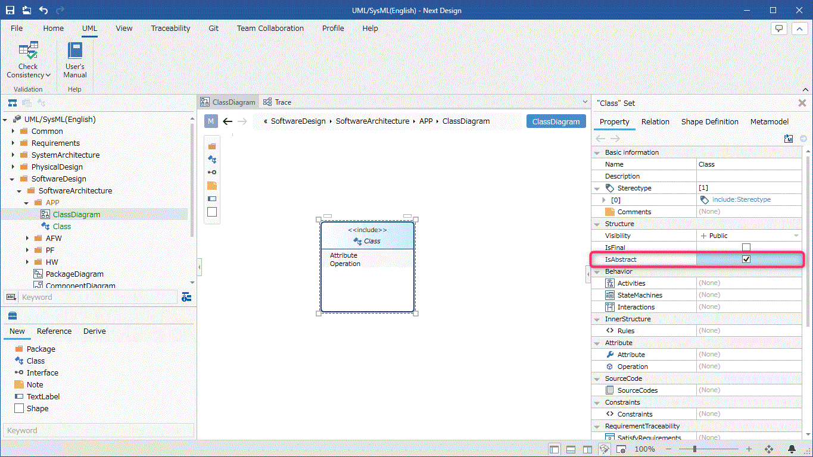
Task: Click the edit pen status bar icon
Action: (x=604, y=449)
